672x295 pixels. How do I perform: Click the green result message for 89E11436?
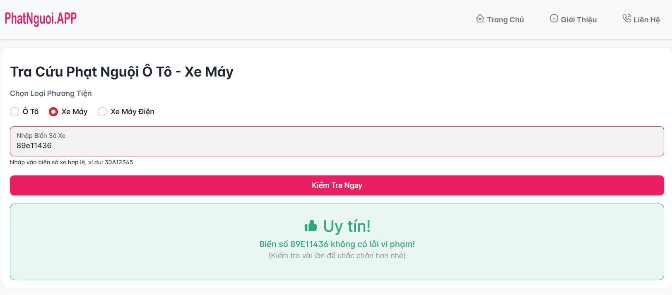[x=337, y=244]
